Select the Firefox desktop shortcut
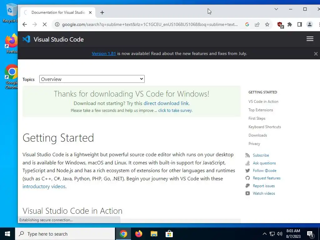This screenshot has width=320, height=240. pos(12,43)
